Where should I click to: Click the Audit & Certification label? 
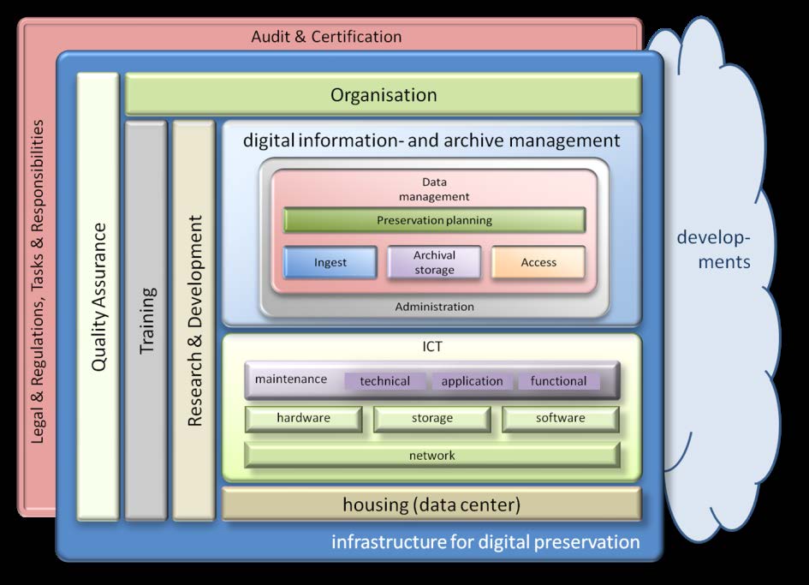tap(326, 37)
